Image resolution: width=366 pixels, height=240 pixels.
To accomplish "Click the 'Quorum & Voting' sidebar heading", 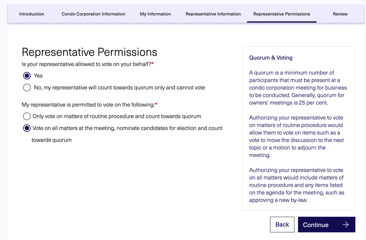I will pos(271,58).
